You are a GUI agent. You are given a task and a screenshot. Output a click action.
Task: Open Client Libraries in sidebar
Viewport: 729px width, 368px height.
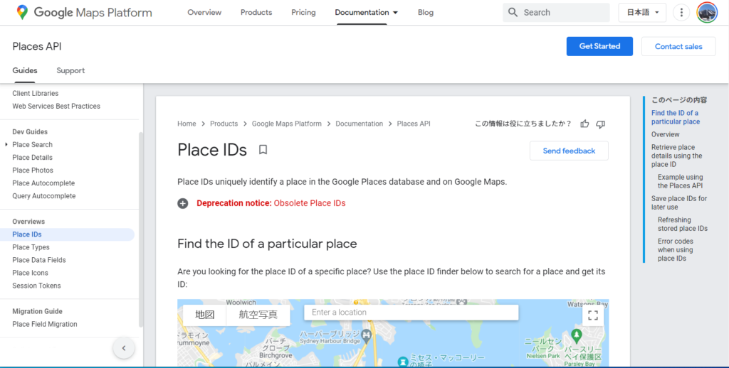point(36,93)
